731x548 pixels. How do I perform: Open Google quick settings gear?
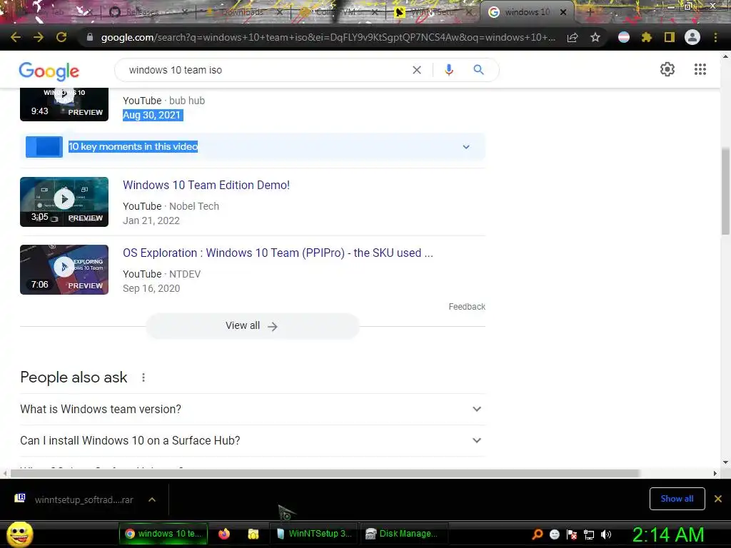point(667,69)
